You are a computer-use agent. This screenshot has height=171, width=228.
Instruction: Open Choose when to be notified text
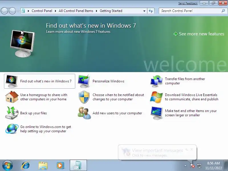pyautogui.click(x=118, y=97)
